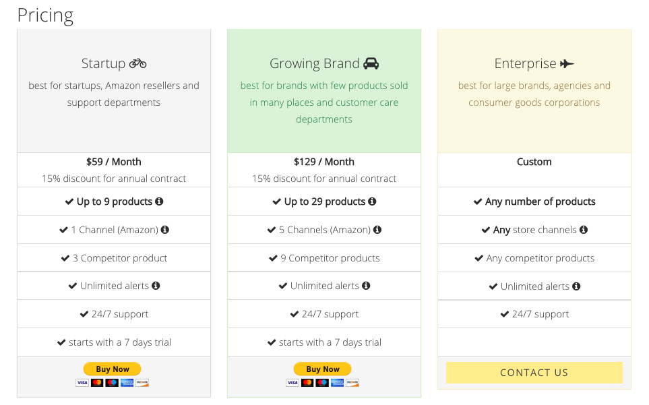Image resolution: width=649 pixels, height=405 pixels.
Task: Click info icon next to 1 Channel (Amazon)
Action: point(164,230)
